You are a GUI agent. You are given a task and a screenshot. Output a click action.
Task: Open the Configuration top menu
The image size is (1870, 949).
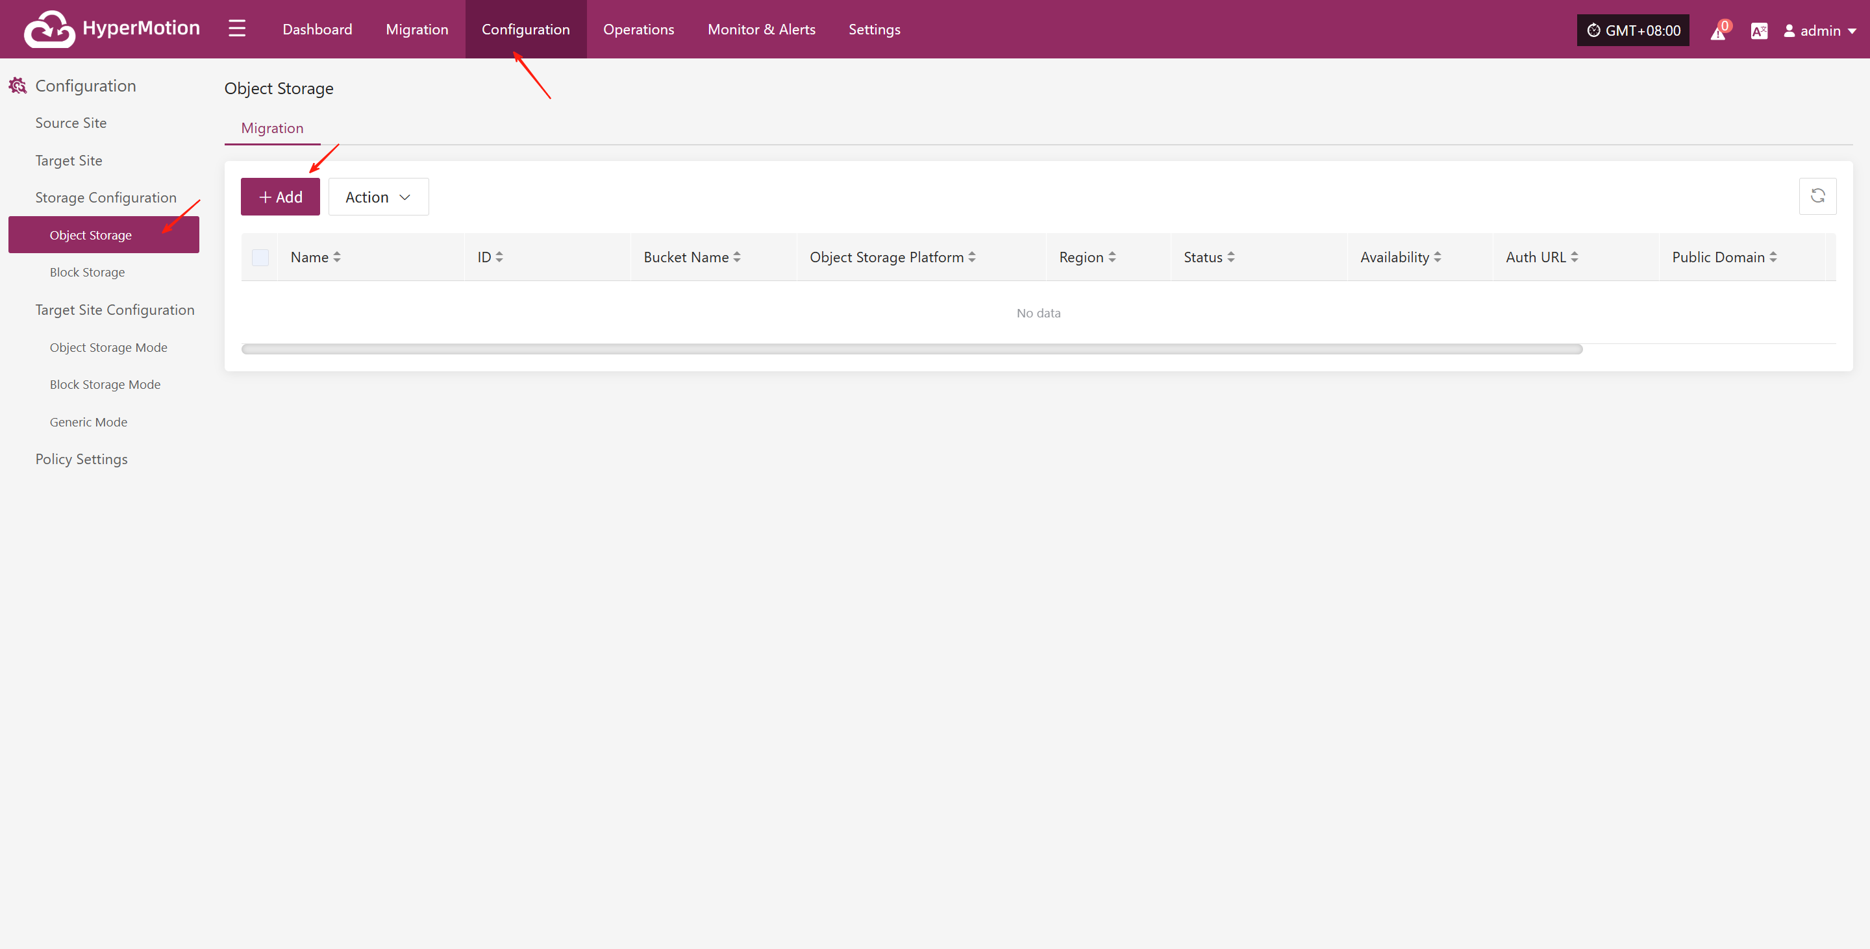(525, 29)
